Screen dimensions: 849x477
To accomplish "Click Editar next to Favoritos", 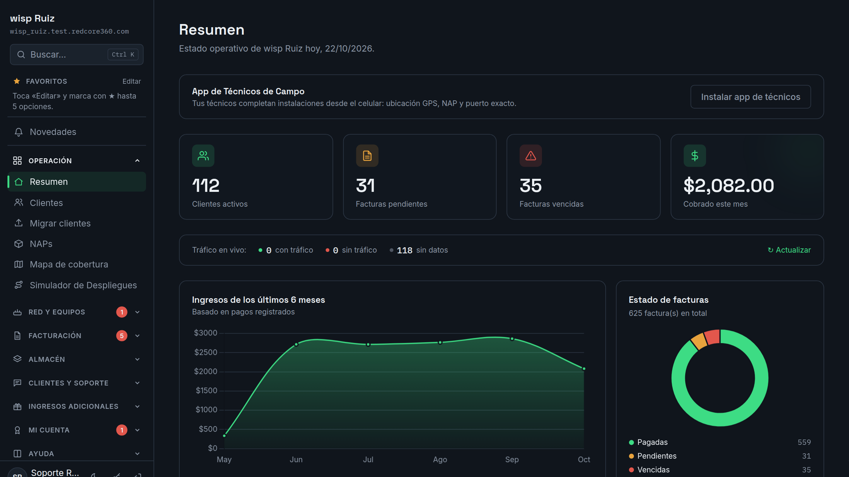I will (132, 81).
